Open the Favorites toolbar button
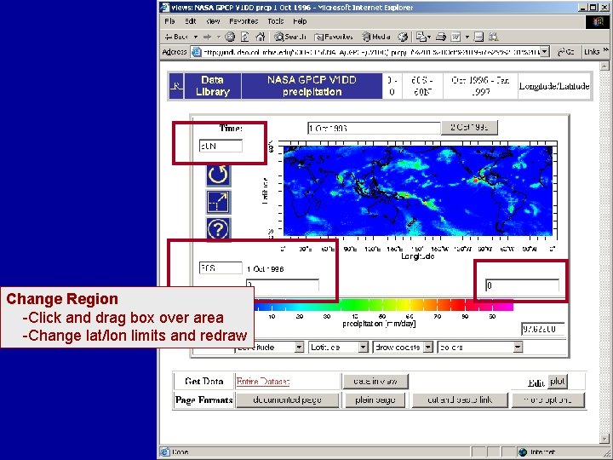 tap(334, 37)
